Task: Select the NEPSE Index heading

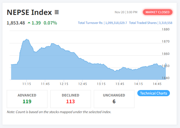Action: [x=29, y=12]
